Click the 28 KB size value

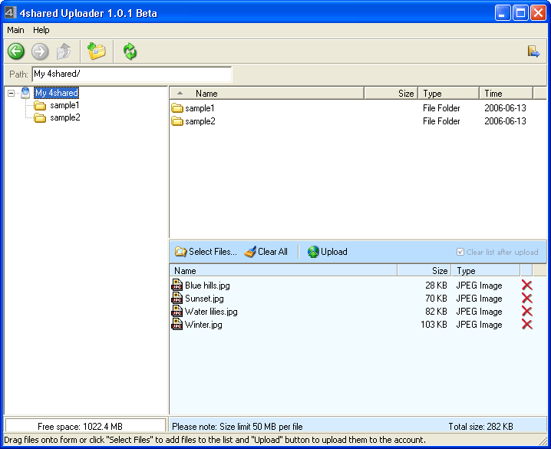[436, 286]
